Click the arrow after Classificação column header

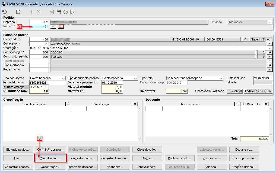click(135, 104)
